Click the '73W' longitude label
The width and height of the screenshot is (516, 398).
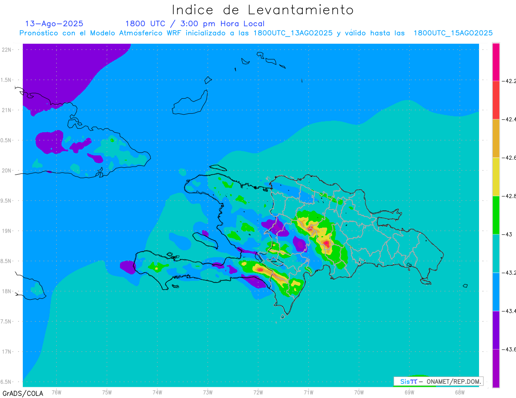tap(208, 392)
